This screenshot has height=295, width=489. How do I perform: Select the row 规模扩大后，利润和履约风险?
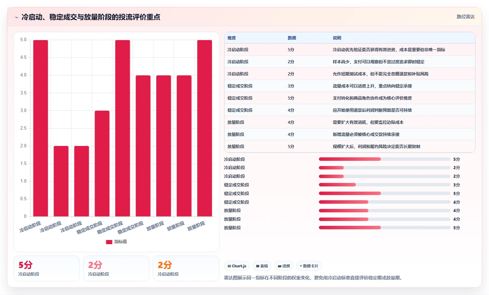[x=350, y=146]
